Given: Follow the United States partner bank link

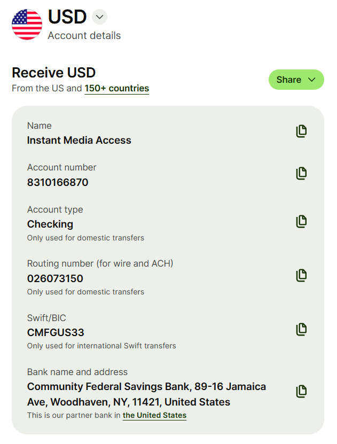Looking at the screenshot, I should click(154, 415).
